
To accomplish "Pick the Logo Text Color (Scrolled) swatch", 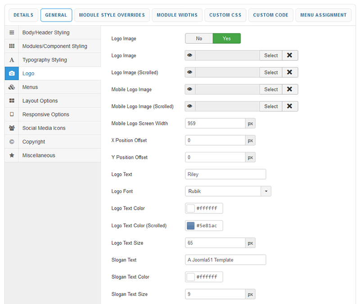I will click(191, 226).
